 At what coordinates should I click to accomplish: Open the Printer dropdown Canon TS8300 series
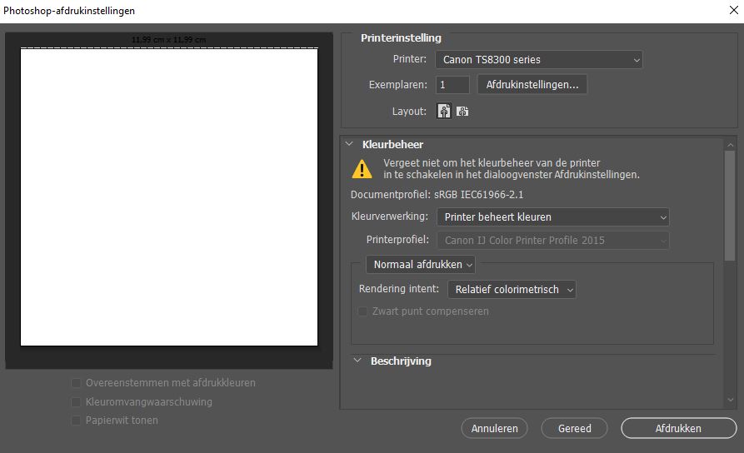pyautogui.click(x=539, y=60)
